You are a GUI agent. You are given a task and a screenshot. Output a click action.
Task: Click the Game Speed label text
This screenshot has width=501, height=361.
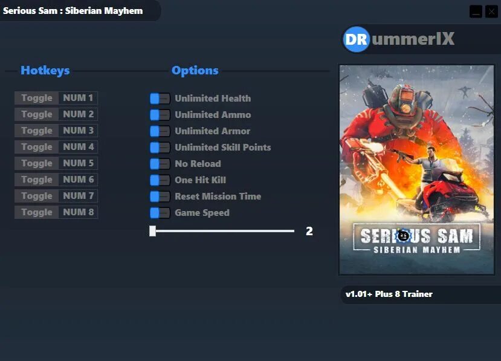pyautogui.click(x=202, y=213)
